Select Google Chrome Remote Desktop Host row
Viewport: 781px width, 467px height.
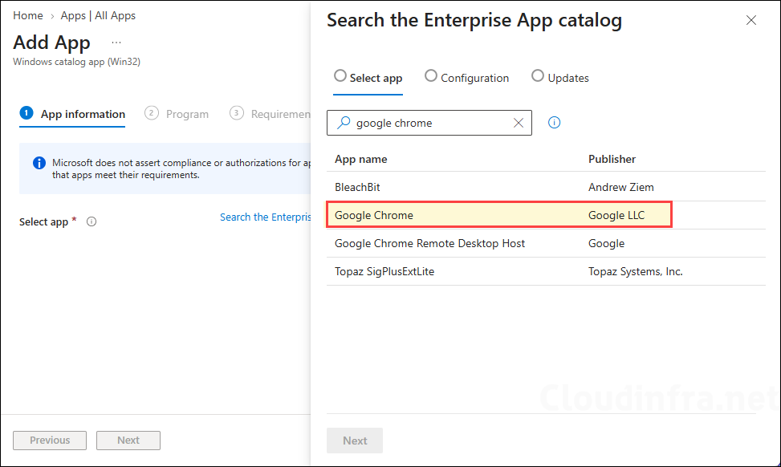pyautogui.click(x=546, y=243)
